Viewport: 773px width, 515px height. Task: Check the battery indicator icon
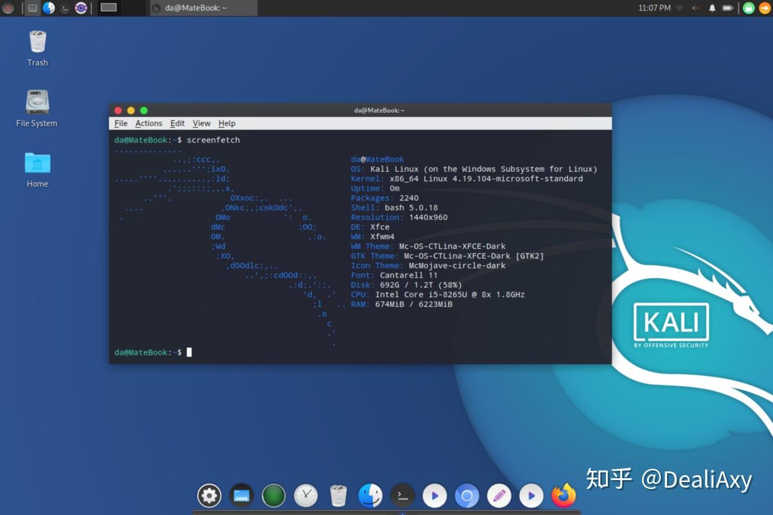[727, 8]
